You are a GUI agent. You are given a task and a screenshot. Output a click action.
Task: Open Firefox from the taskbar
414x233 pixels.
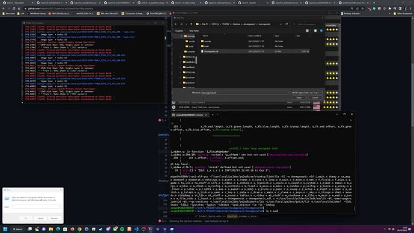[x=72, y=229]
